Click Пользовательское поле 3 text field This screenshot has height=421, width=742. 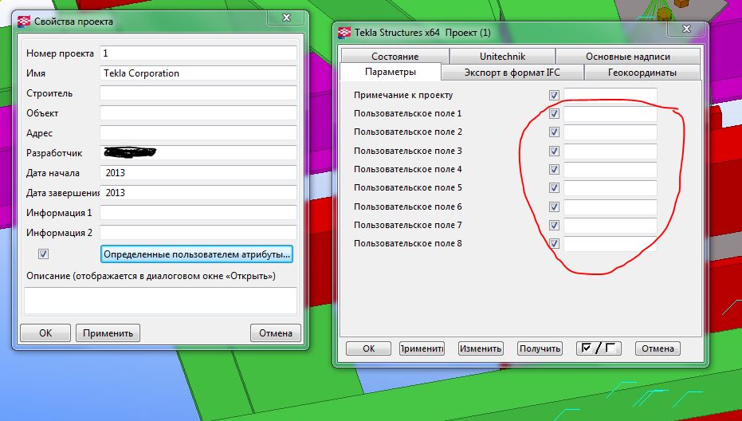[x=610, y=151]
